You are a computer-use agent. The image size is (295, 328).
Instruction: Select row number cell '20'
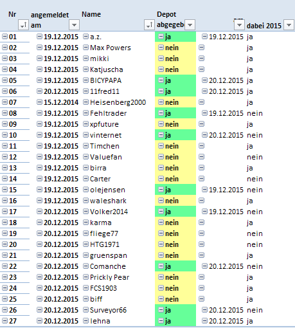[x=13, y=244]
